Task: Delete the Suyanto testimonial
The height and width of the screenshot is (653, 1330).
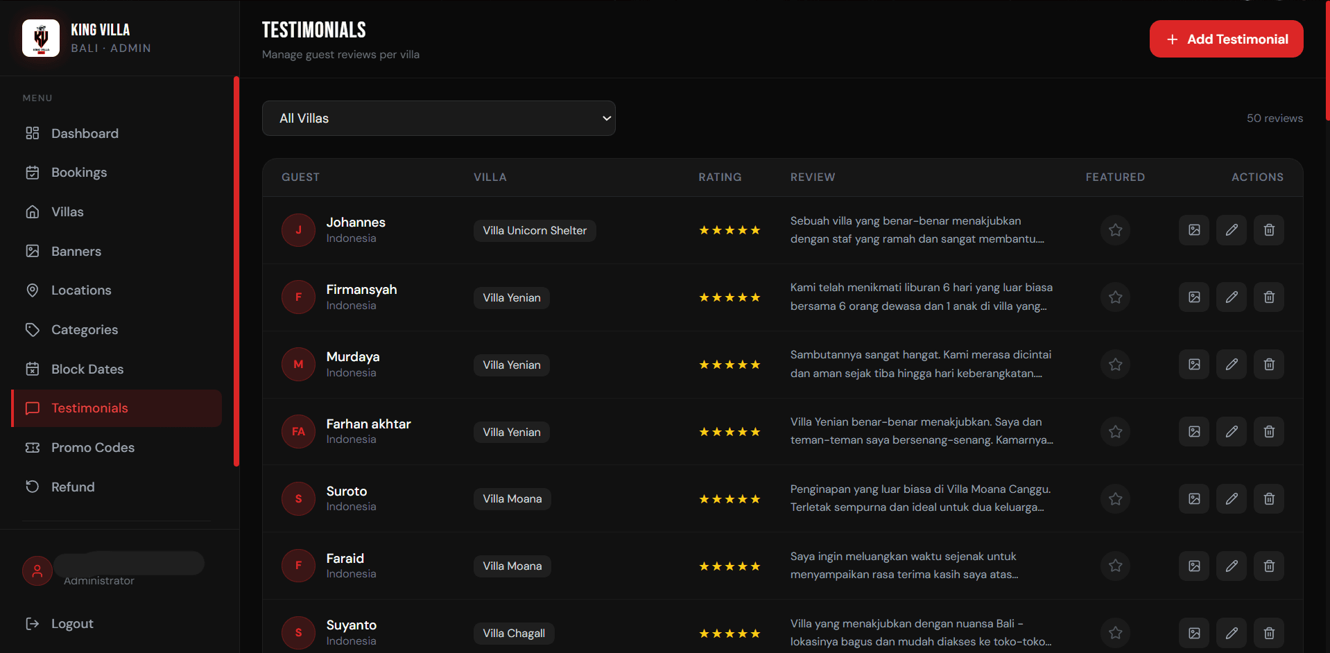Action: pyautogui.click(x=1269, y=633)
